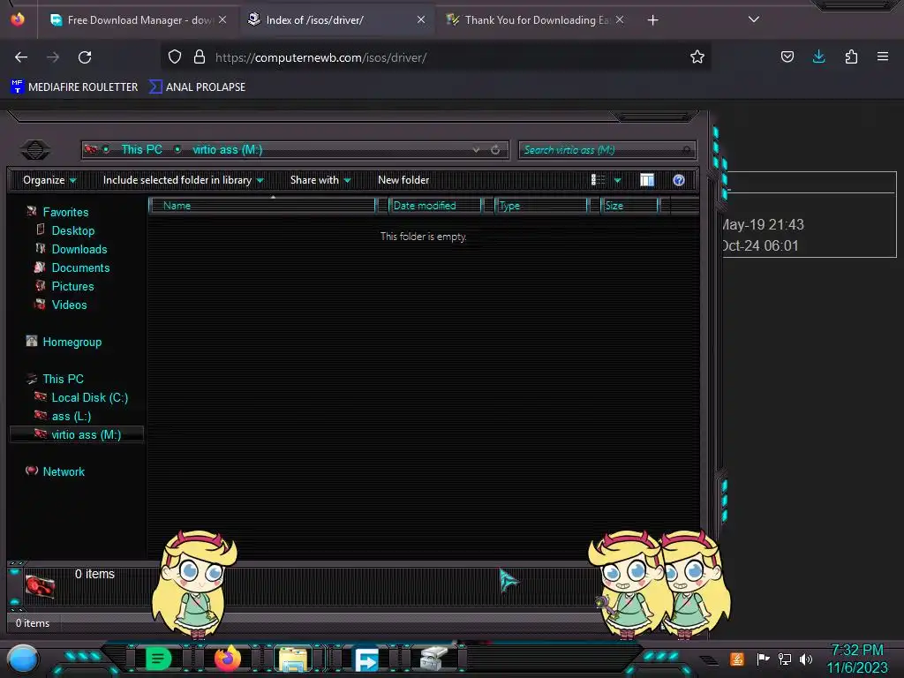This screenshot has width=904, height=678.
Task: Click orange Java tray icon
Action: [737, 659]
